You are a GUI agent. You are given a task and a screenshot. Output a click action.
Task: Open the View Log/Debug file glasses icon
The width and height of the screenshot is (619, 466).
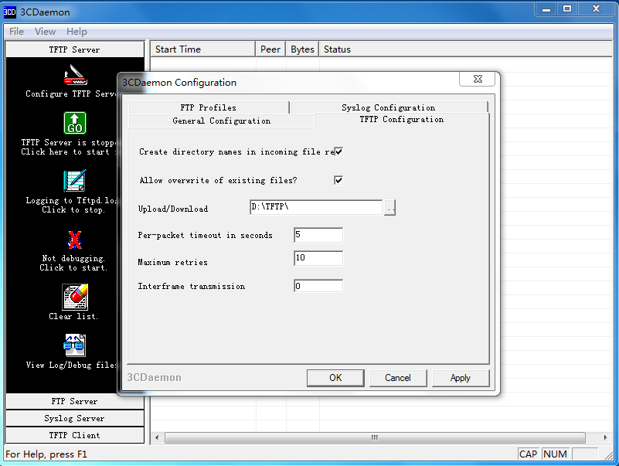(74, 345)
